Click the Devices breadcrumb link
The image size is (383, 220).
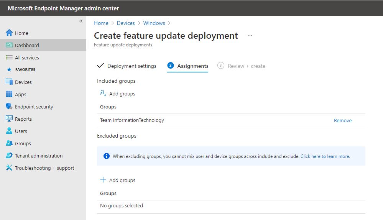[126, 23]
